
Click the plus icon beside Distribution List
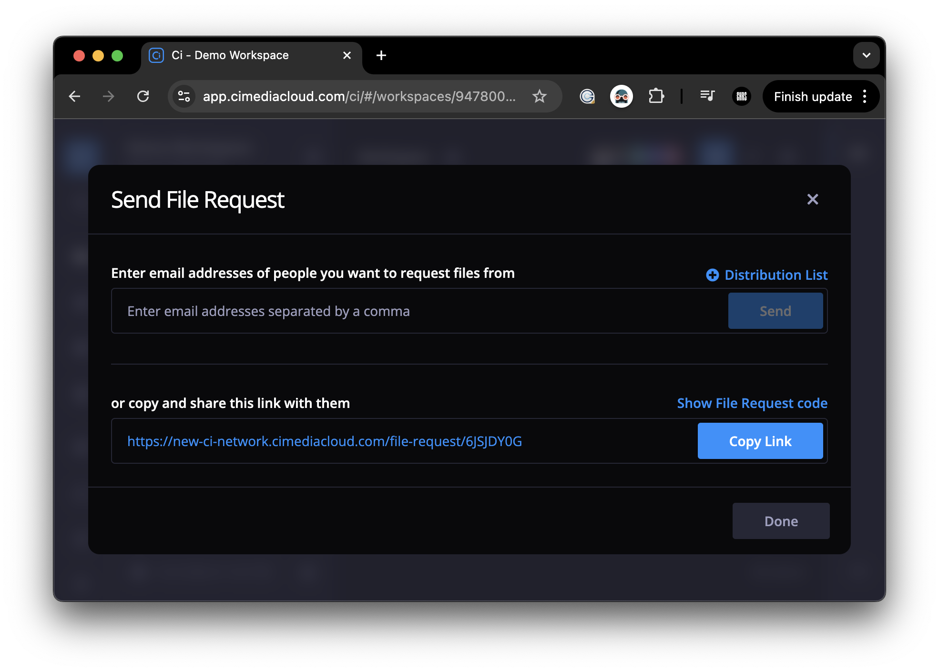point(712,275)
